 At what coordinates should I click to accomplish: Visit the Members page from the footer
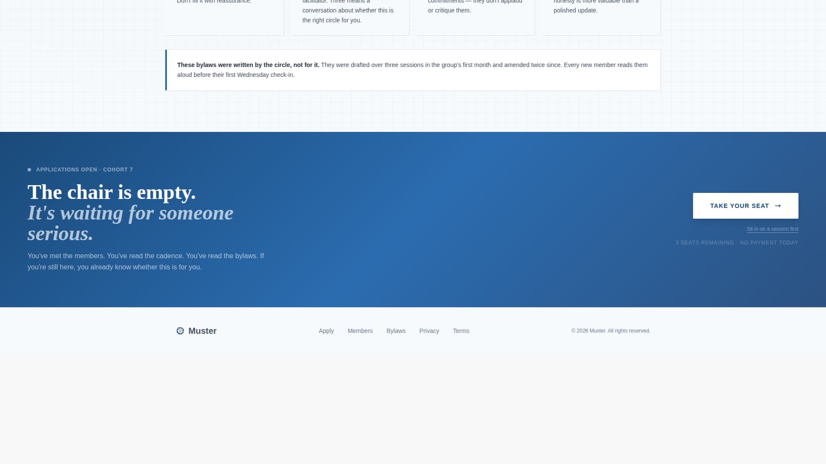(x=360, y=331)
